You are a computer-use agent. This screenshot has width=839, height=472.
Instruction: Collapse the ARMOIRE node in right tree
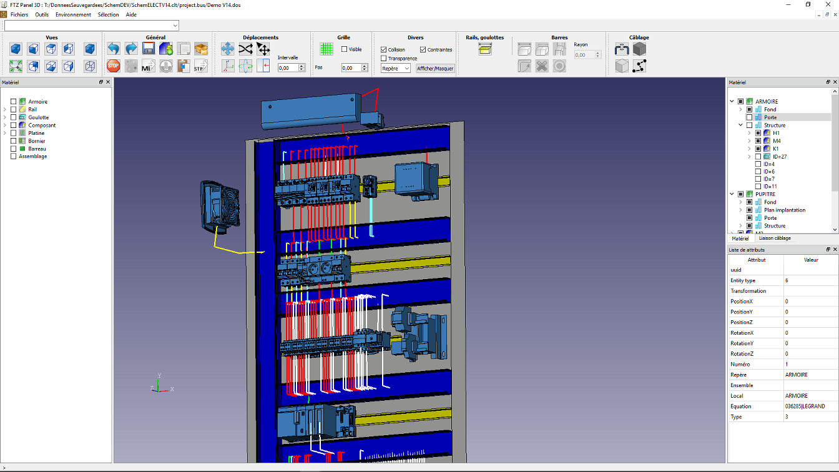[x=732, y=102]
